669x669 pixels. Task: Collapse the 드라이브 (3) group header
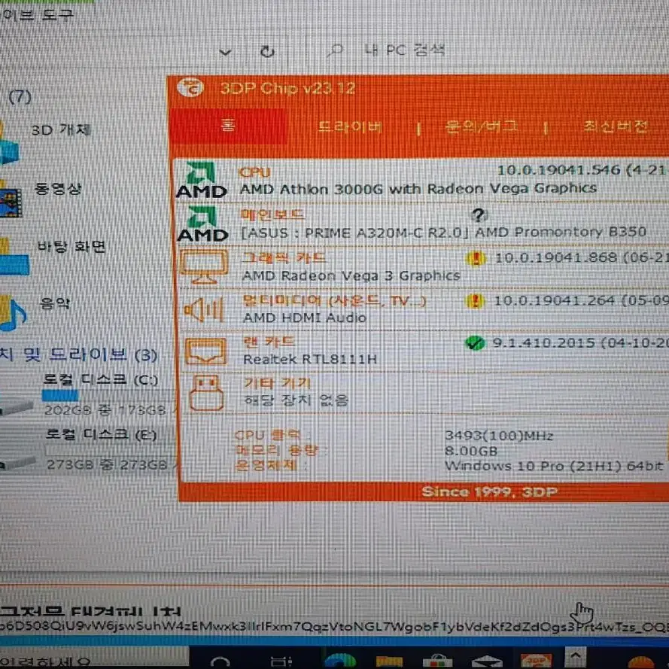78,354
